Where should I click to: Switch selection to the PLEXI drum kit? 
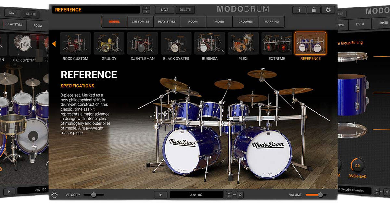tap(243, 43)
